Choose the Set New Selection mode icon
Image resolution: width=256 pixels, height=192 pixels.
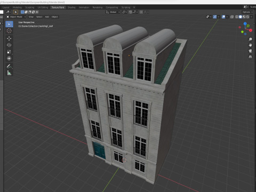pos(22,12)
